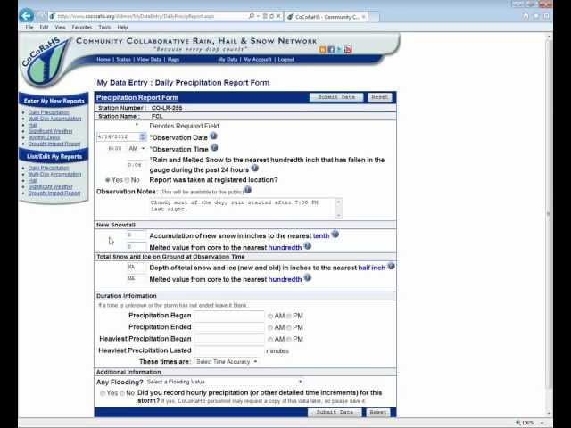Viewport: 571px width, 428px height.
Task: Click the 'tenth' link
Action: (321, 235)
